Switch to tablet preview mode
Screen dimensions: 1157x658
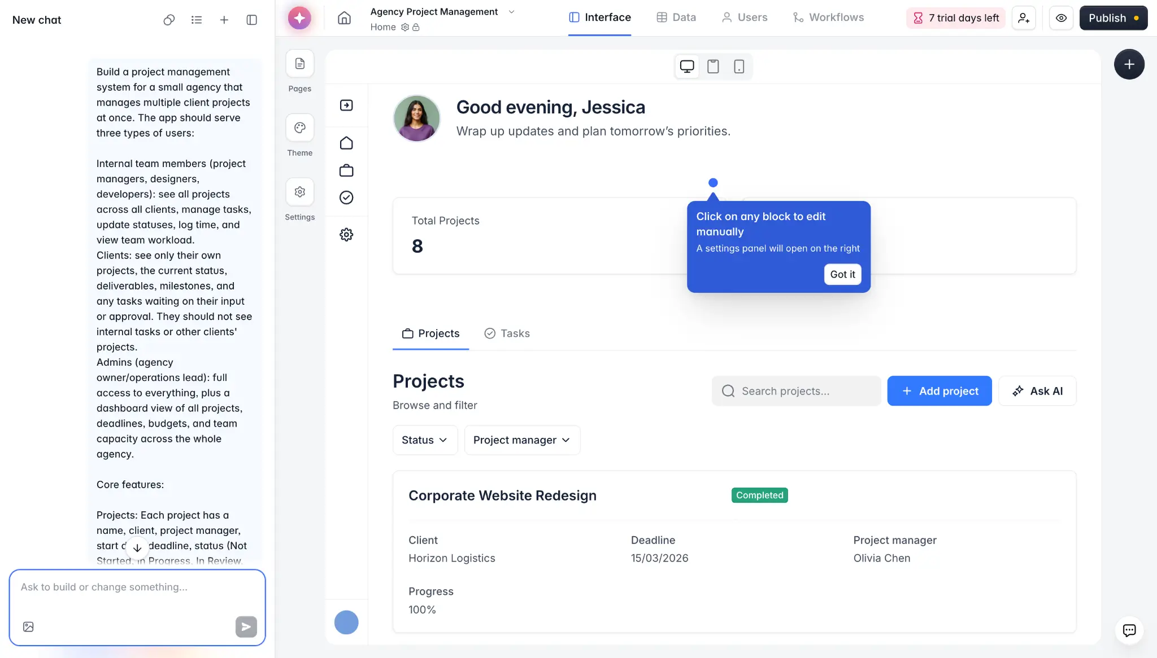pyautogui.click(x=712, y=66)
